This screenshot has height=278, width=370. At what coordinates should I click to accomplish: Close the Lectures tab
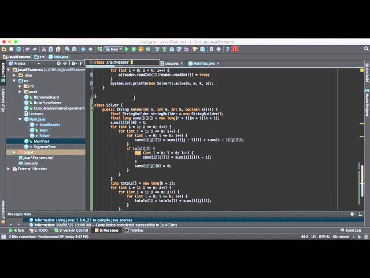click(x=182, y=63)
